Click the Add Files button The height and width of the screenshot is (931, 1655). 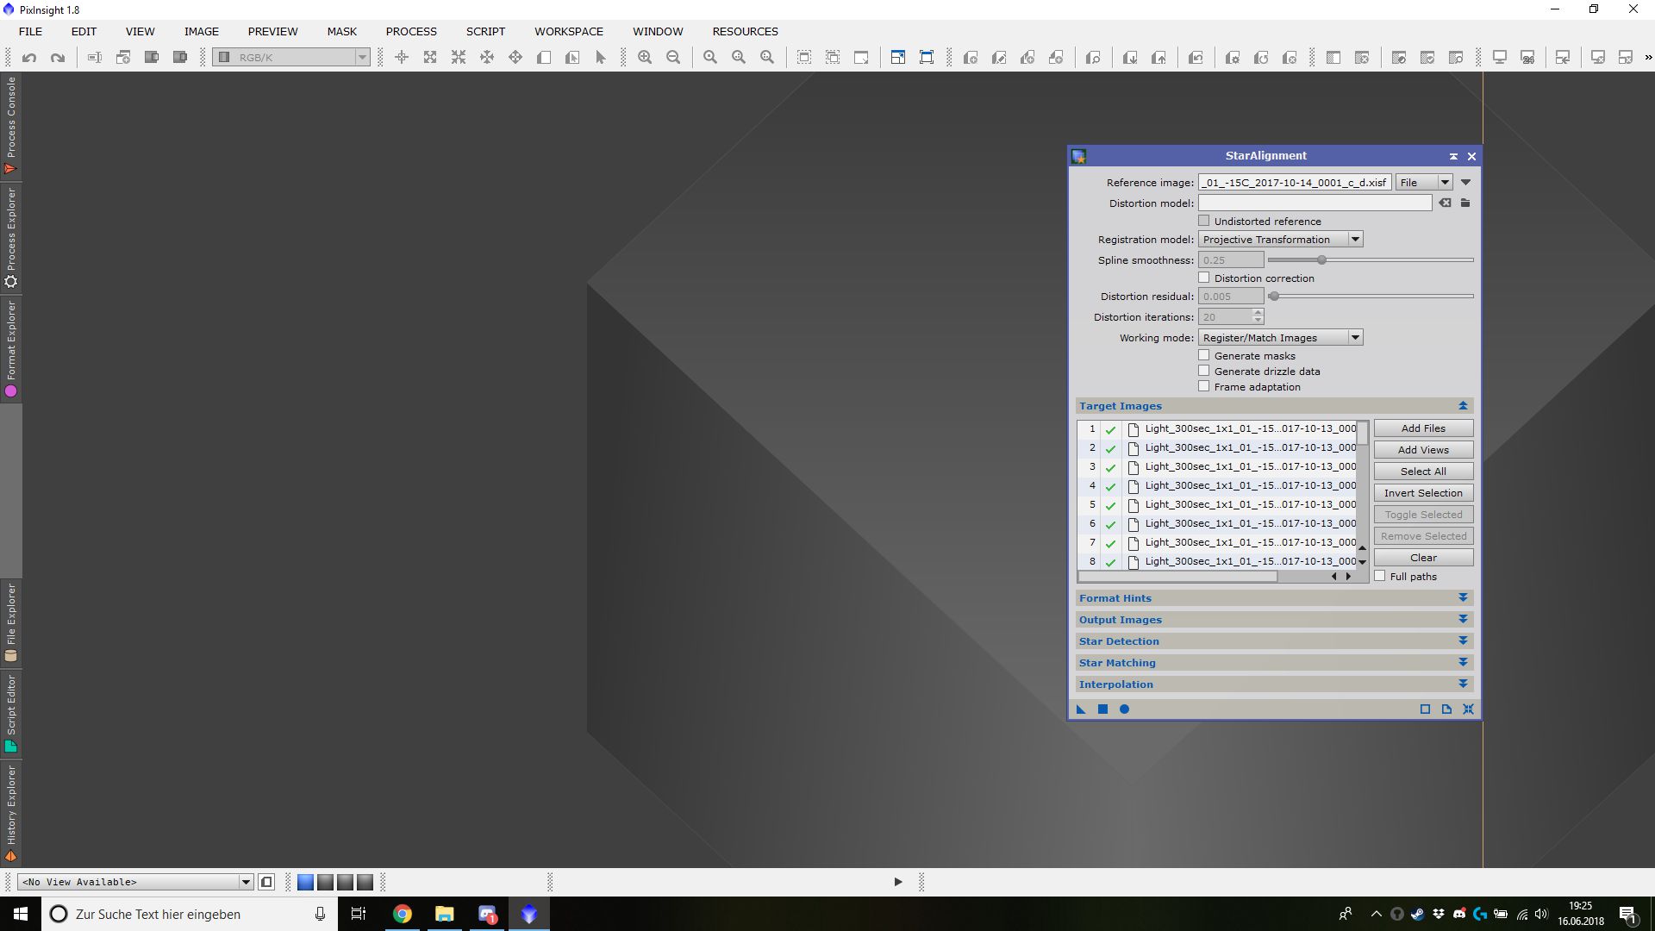click(1423, 428)
